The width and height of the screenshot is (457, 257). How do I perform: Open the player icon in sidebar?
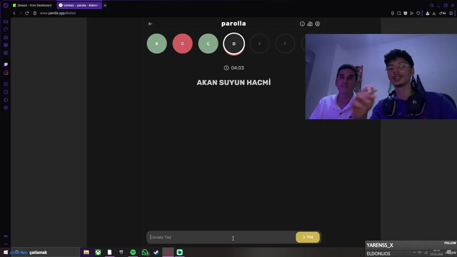tap(6, 84)
